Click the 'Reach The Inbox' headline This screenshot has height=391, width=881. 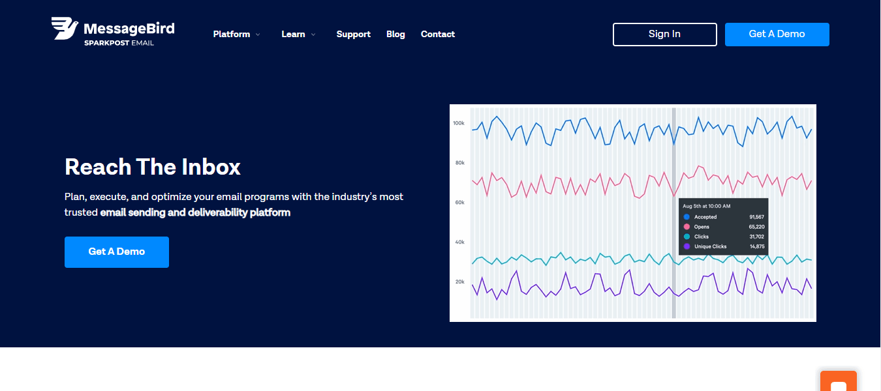pos(153,167)
